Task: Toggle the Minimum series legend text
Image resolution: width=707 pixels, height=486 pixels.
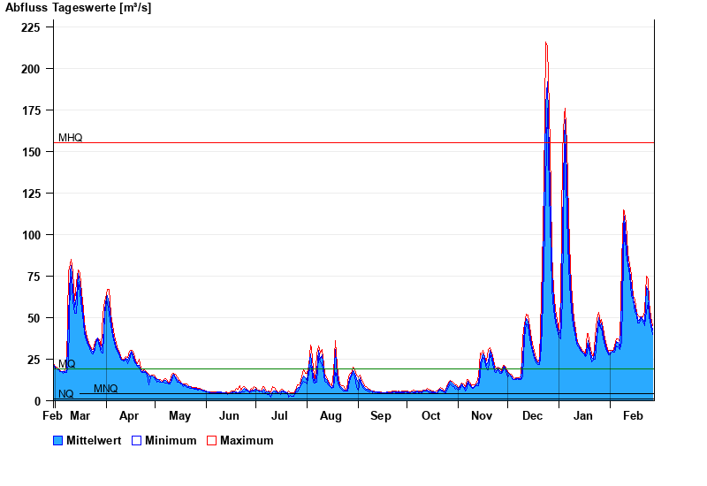Action: 171,440
